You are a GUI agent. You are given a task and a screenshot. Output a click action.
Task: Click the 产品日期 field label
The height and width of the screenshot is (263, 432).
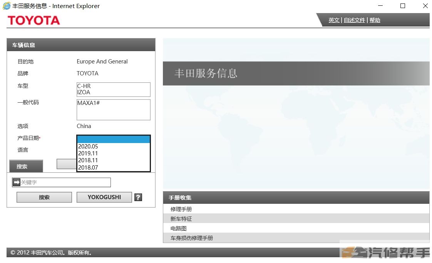[29, 138]
